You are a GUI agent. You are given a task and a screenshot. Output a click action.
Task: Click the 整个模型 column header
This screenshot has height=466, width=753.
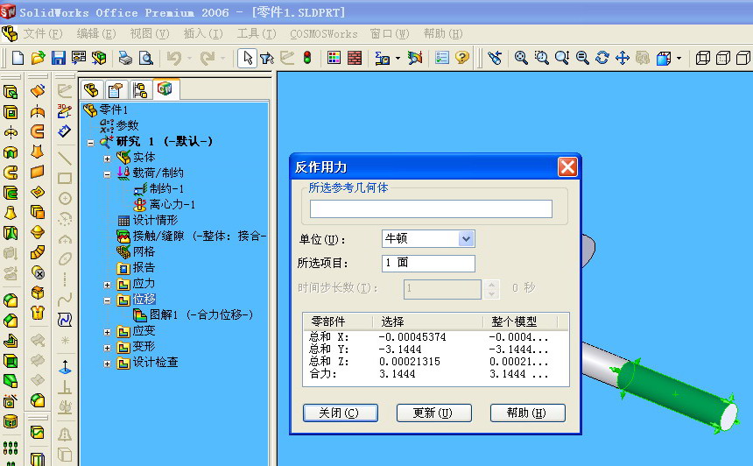pos(520,321)
